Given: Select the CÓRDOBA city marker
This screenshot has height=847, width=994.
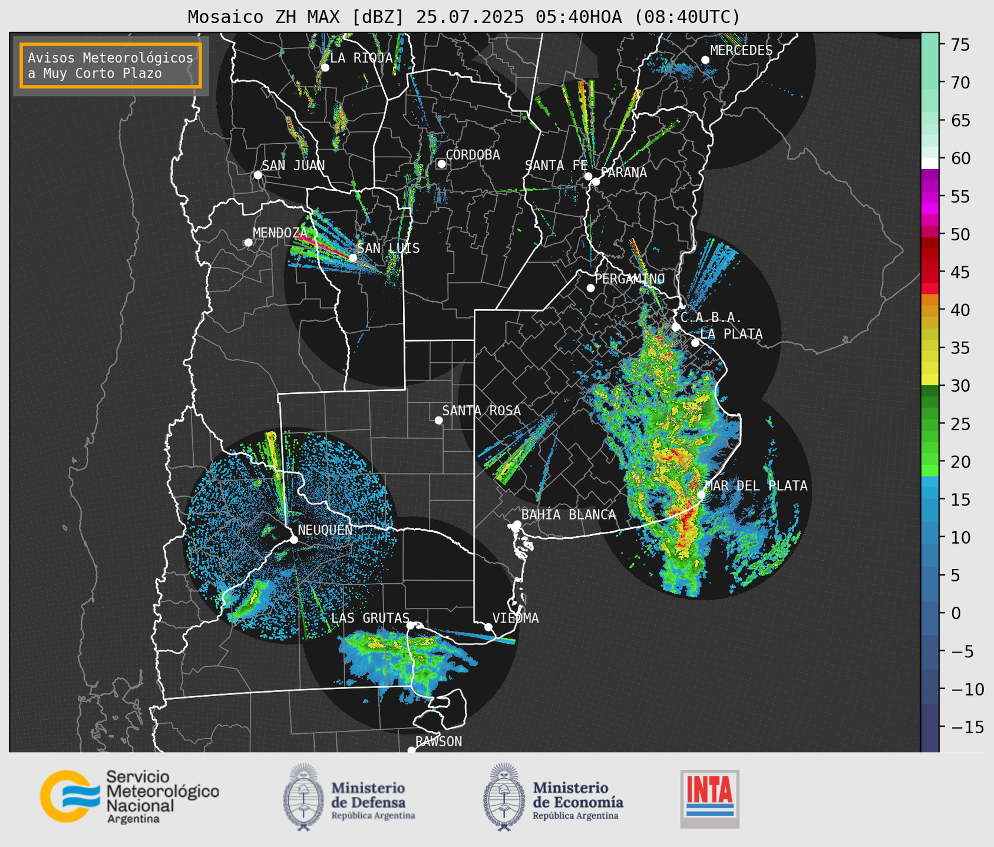Looking at the screenshot, I should point(441,164).
